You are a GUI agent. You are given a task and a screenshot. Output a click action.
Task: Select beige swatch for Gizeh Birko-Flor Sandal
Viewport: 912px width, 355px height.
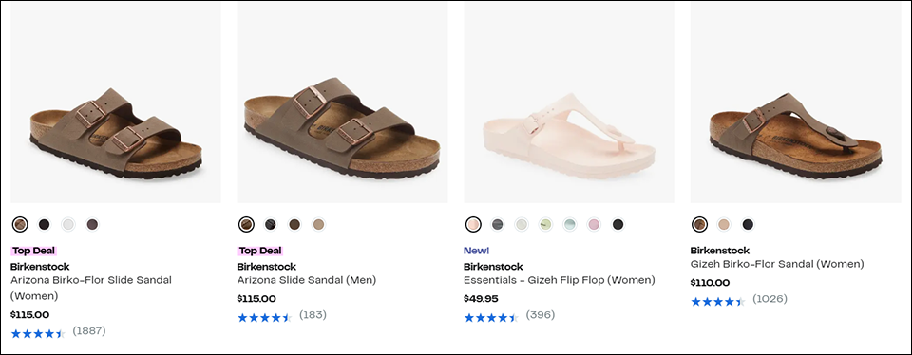coord(724,224)
